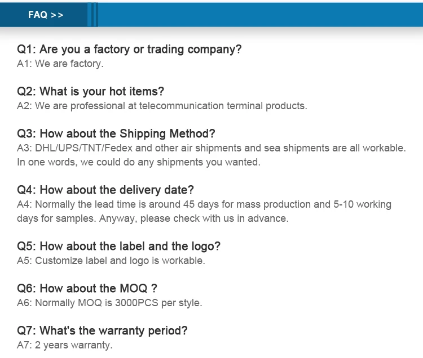Click answer A6 stating 3000PCS per style
Image resolution: width=423 pixels, height=358 pixels.
tap(109, 303)
